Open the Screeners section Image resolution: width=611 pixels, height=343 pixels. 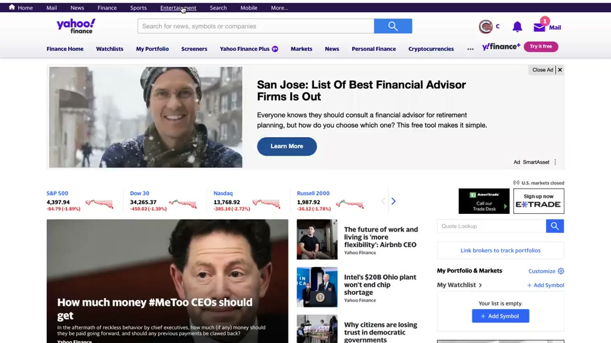pos(194,49)
